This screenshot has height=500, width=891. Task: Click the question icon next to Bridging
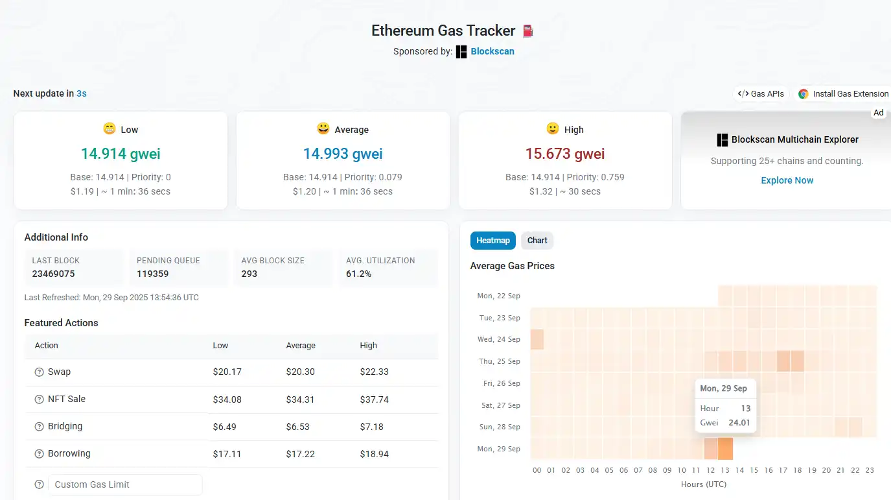pos(39,427)
